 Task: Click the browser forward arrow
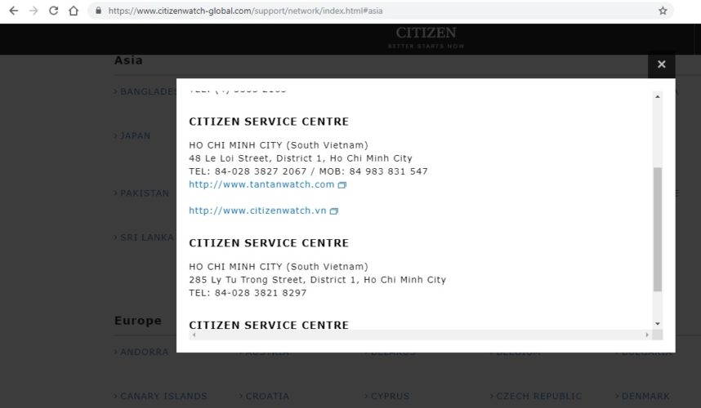click(x=33, y=11)
